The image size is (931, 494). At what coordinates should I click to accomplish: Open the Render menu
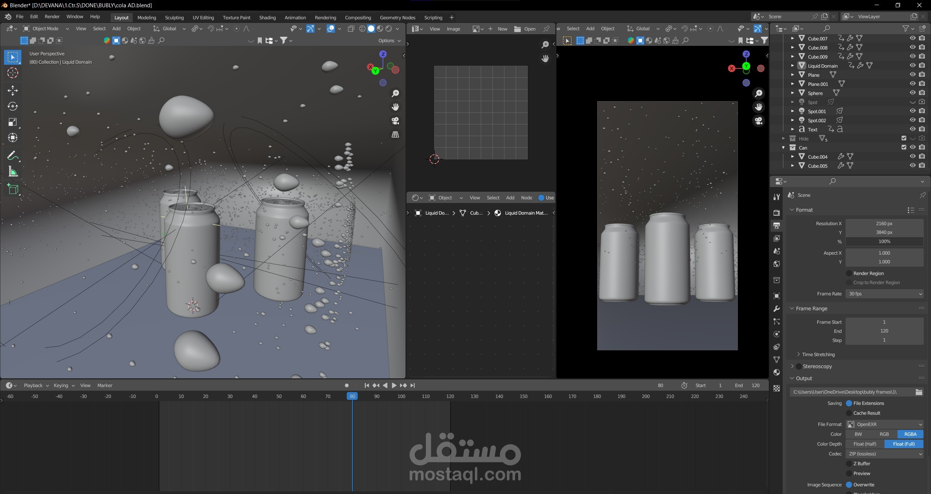tap(52, 17)
